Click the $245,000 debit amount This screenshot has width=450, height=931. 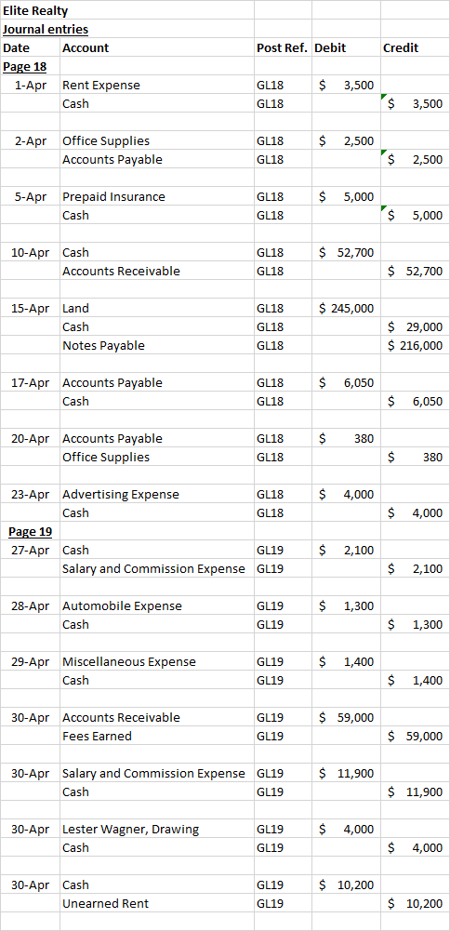click(346, 308)
